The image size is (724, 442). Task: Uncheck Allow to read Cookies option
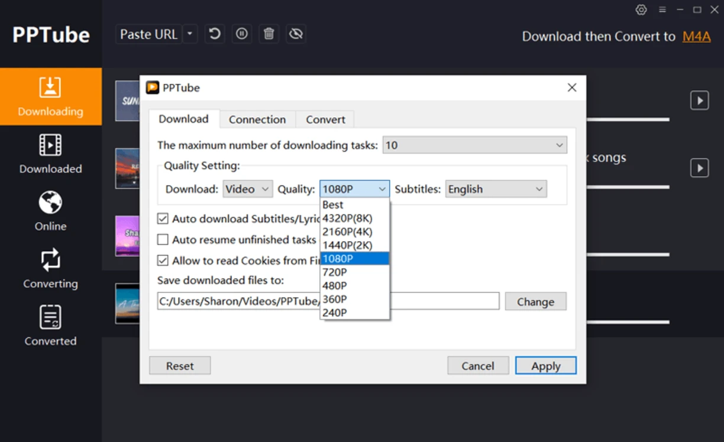coord(163,261)
